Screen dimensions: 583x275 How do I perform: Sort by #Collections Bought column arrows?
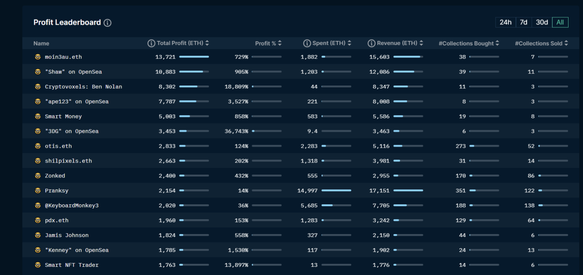497,43
